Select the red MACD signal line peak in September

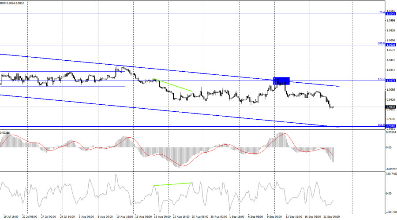285,134
